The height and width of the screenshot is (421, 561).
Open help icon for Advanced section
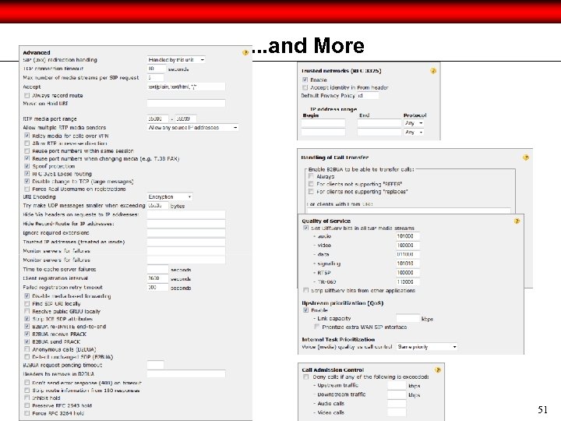245,53
